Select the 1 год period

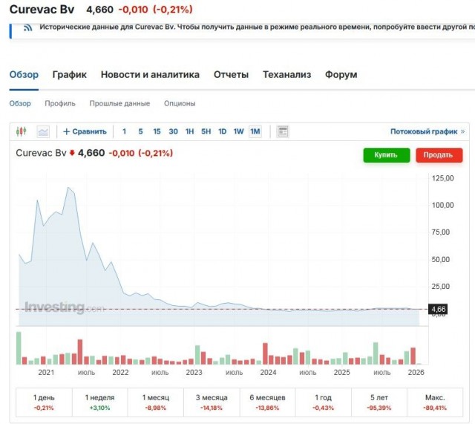click(324, 402)
